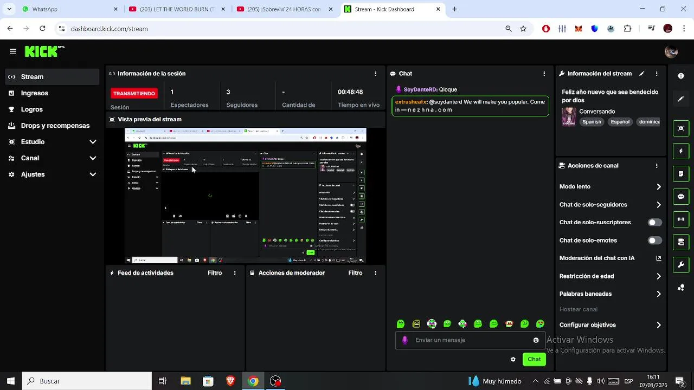Open the Acciones de canal three-dot menu
694x390 pixels.
click(657, 166)
